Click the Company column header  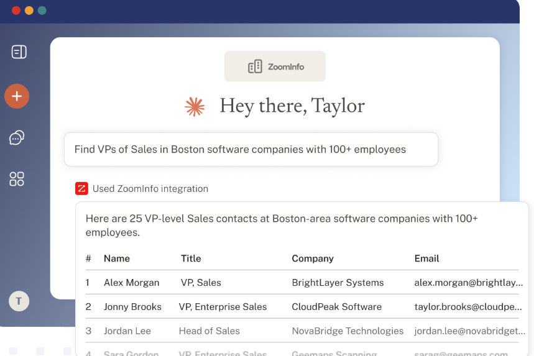click(313, 258)
